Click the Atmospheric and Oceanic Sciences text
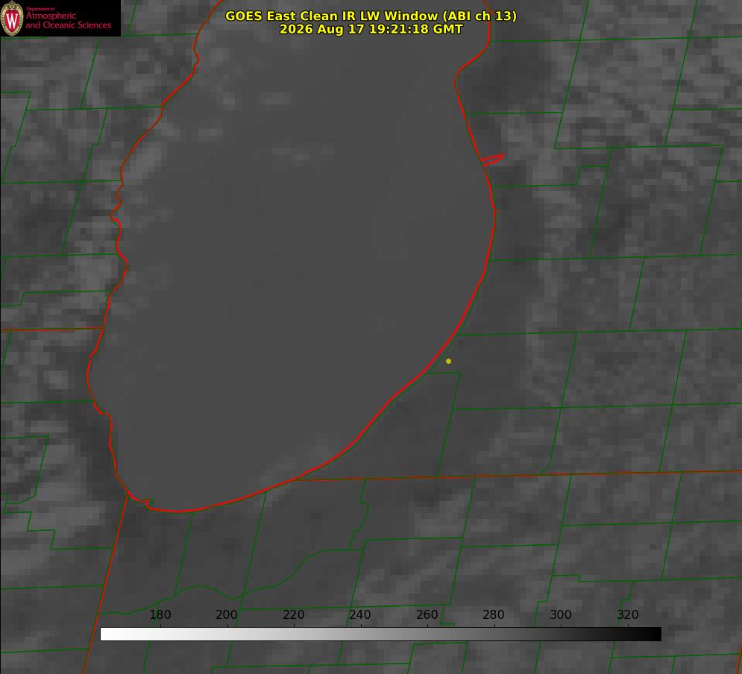 pos(68,20)
